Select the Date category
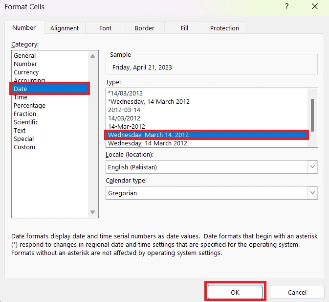 pos(50,89)
